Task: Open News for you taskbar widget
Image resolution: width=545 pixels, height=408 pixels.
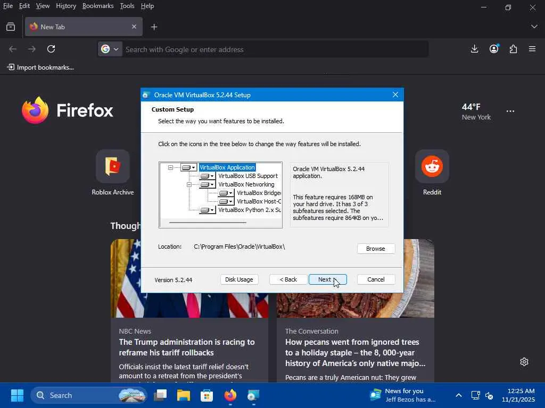Action: (x=403, y=395)
